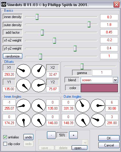121x152 pixels.
Task: Click the y1-y2 weight slider handle
Action: 75,48
